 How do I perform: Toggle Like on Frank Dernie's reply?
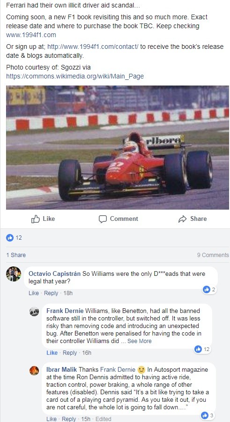(x=52, y=352)
